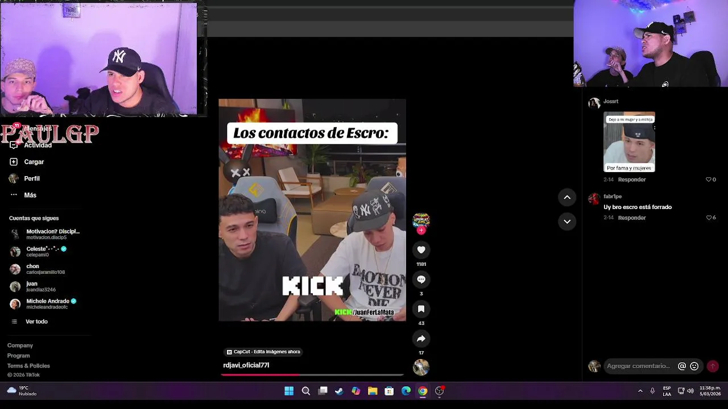Screen dimensions: 728x409
Task: Show hidden system tray icons
Action: pos(640,391)
